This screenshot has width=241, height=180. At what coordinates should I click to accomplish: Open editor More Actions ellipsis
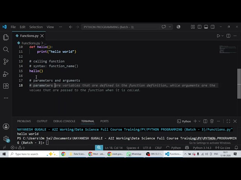(x=235, y=36)
